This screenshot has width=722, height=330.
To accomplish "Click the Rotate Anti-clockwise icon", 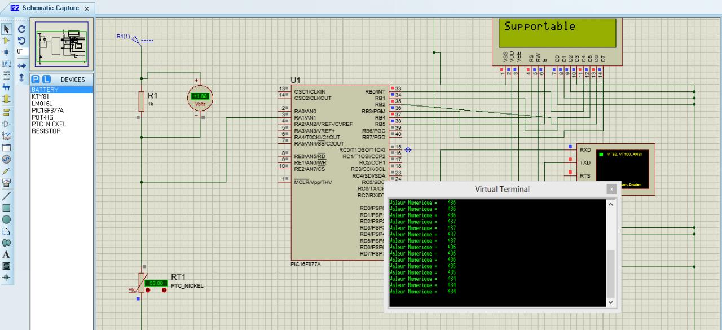I will (21, 41).
